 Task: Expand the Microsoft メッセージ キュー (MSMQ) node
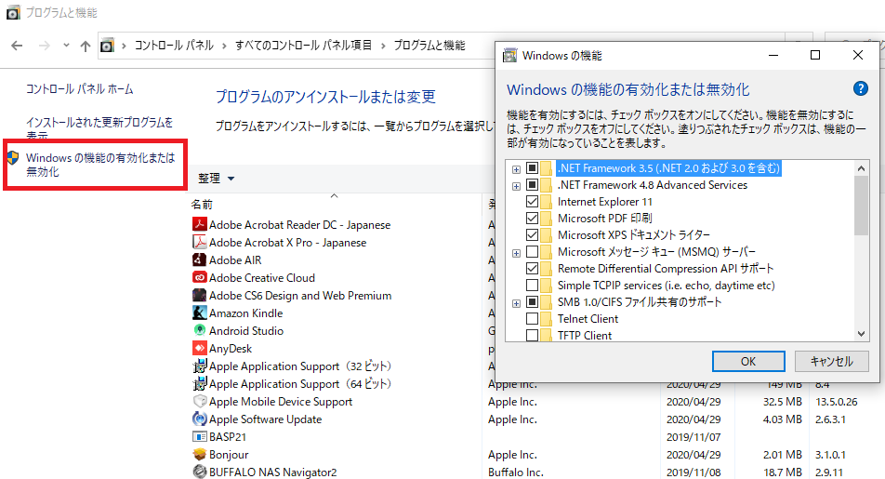click(x=516, y=254)
